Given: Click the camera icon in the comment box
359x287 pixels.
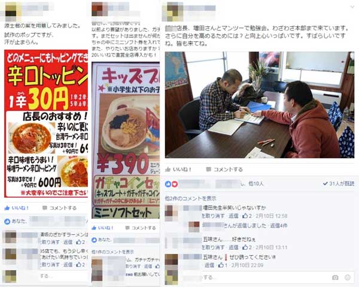Looking at the screenshot, I should [335, 277].
